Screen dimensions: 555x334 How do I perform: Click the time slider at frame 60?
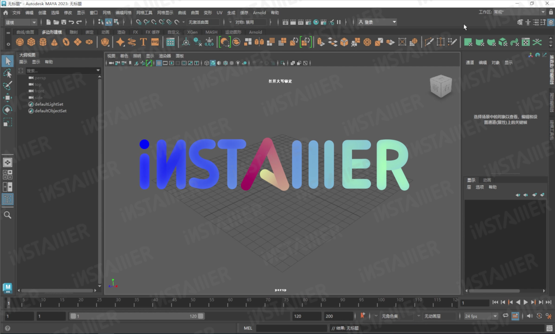(x=230, y=303)
